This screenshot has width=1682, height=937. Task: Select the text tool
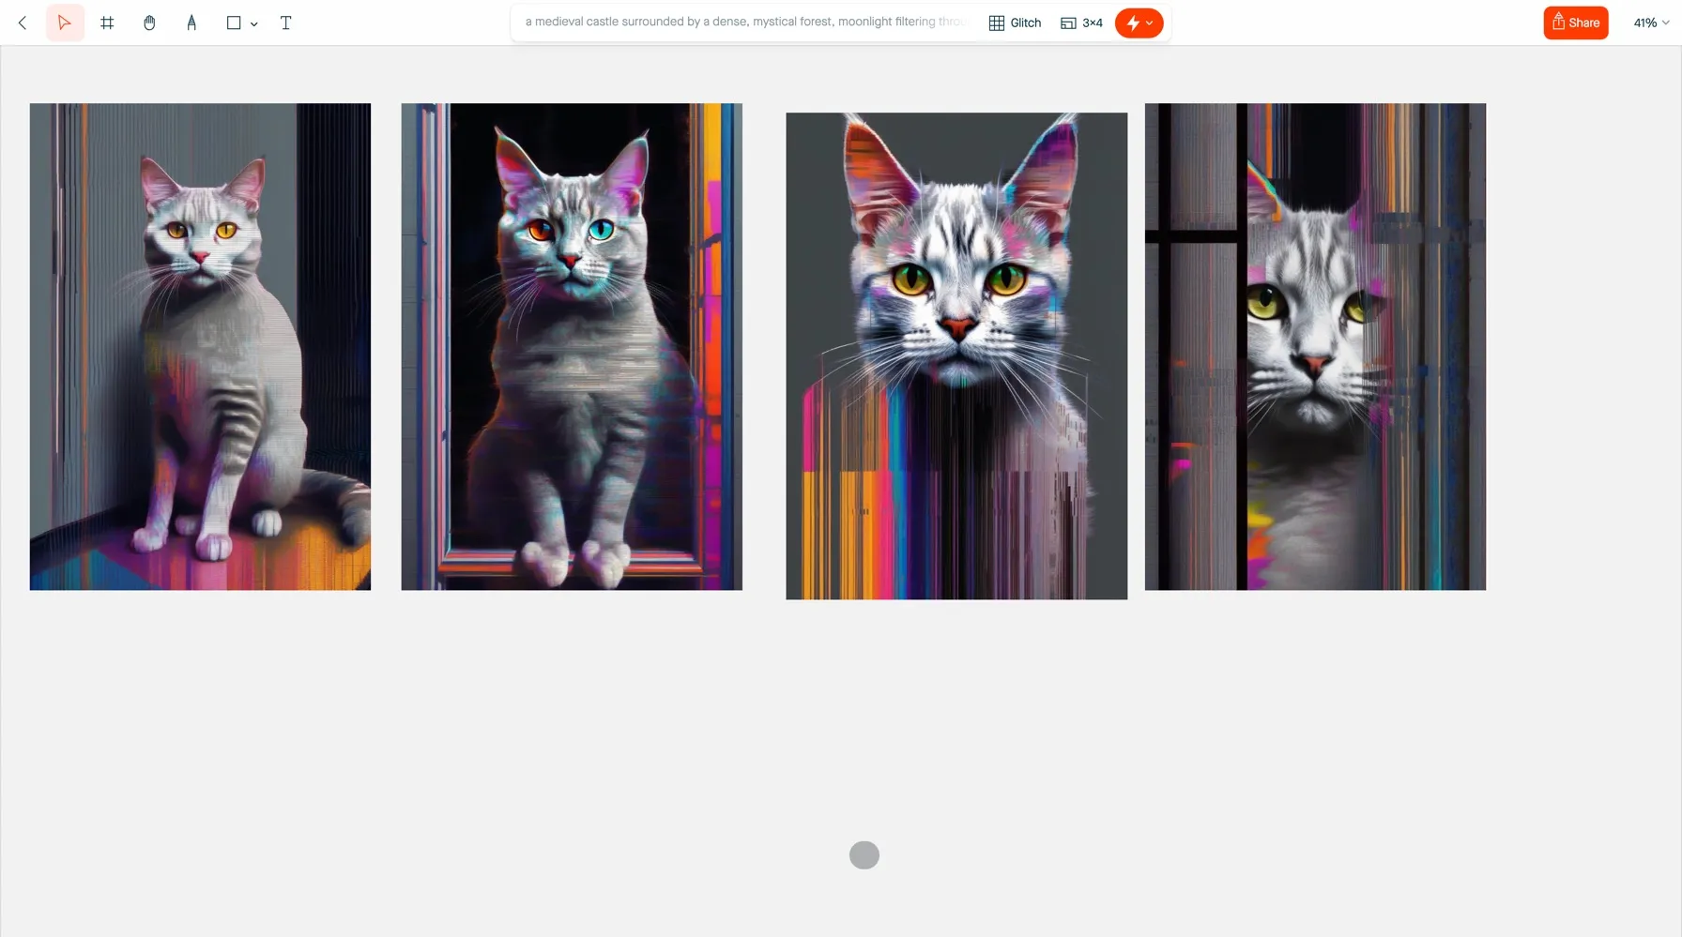point(285,23)
